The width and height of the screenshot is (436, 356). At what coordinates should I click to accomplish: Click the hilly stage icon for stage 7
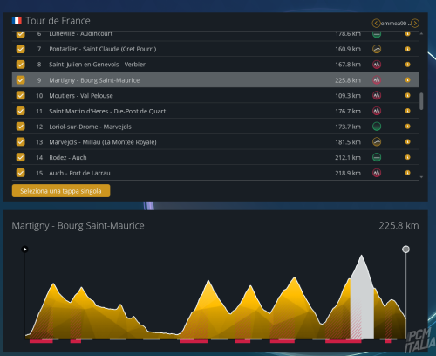point(377,49)
